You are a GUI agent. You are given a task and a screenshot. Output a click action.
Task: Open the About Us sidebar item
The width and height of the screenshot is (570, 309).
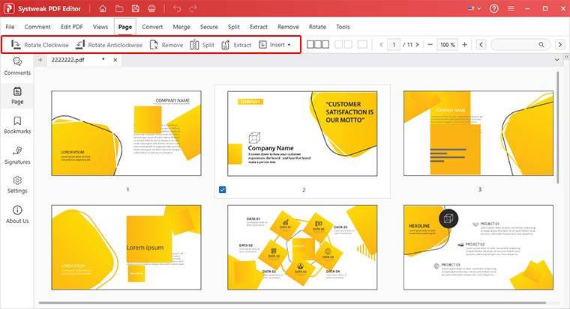tap(17, 215)
